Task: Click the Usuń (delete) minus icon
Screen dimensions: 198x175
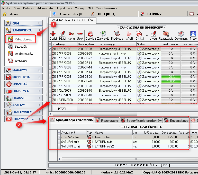Action: [x=80, y=34]
